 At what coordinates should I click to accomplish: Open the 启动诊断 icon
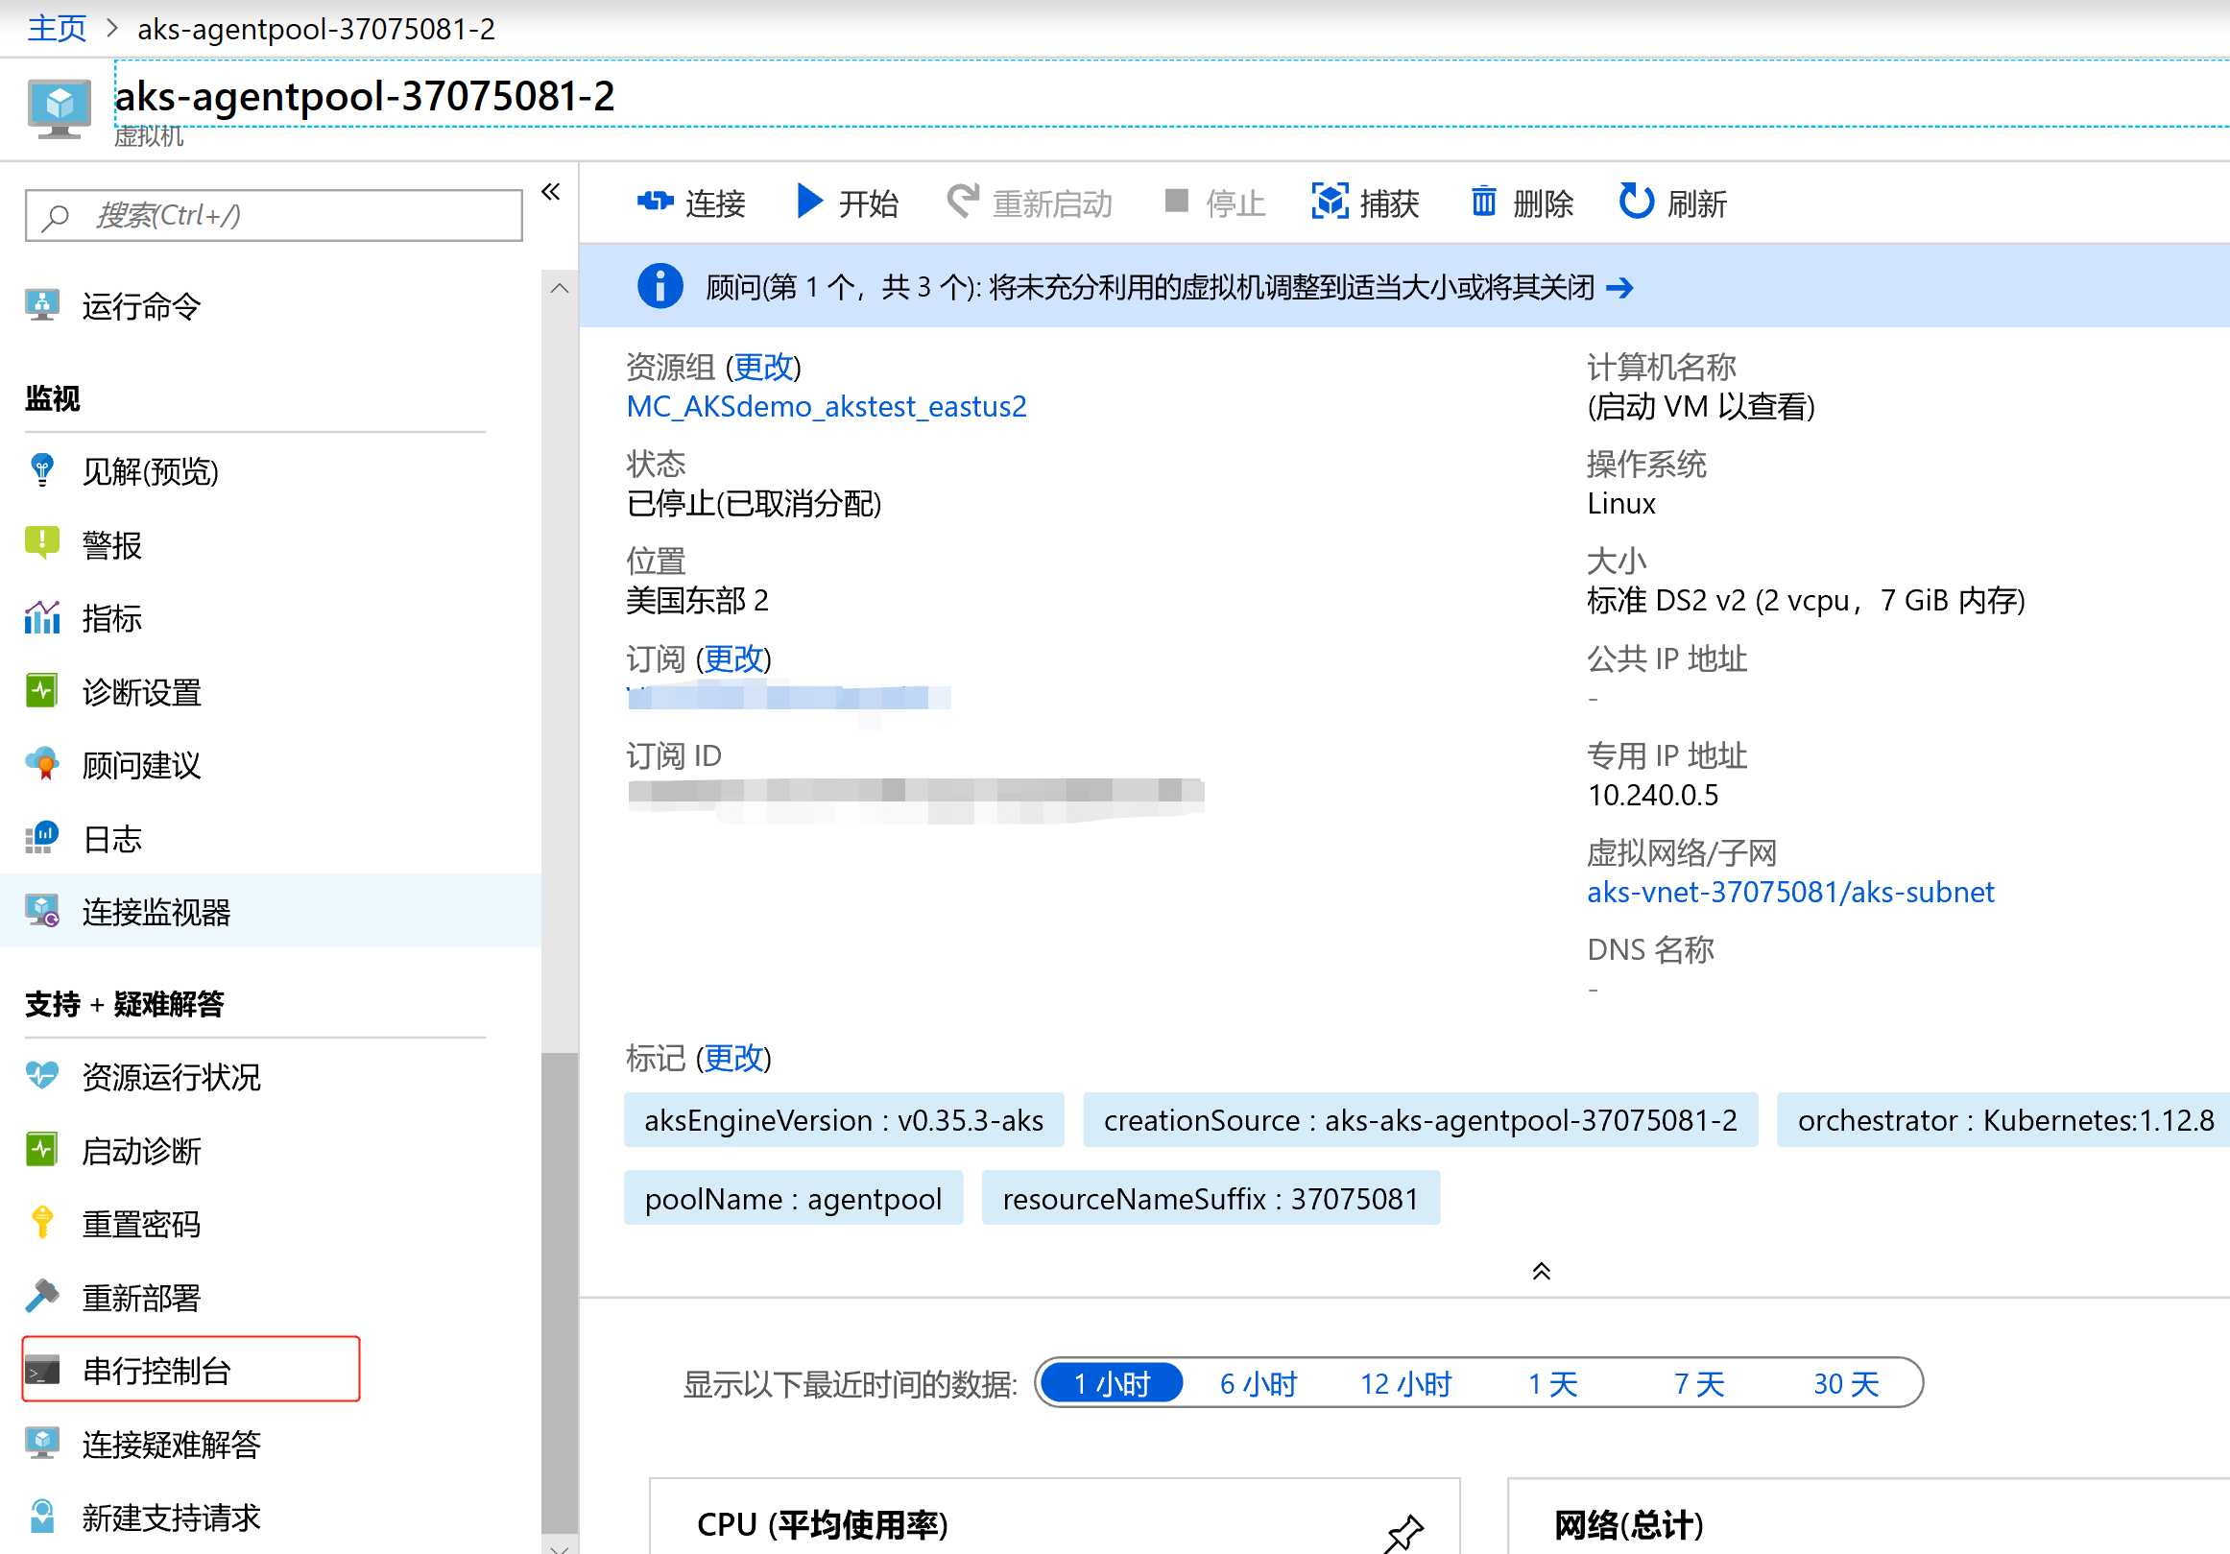(x=42, y=1149)
